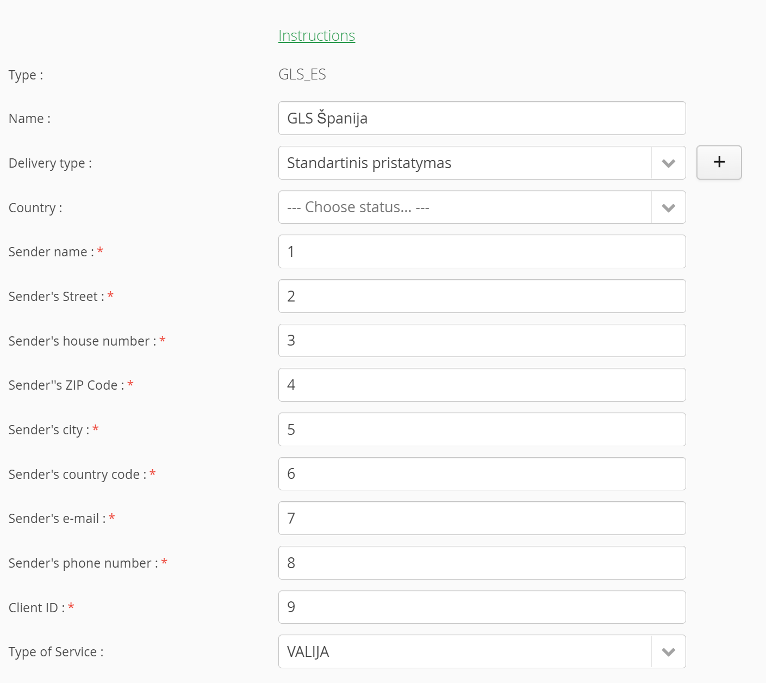Click the Client ID label
This screenshot has height=683, width=766.
(41, 608)
